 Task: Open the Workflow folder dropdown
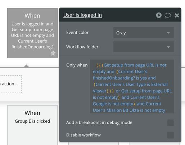[144, 47]
